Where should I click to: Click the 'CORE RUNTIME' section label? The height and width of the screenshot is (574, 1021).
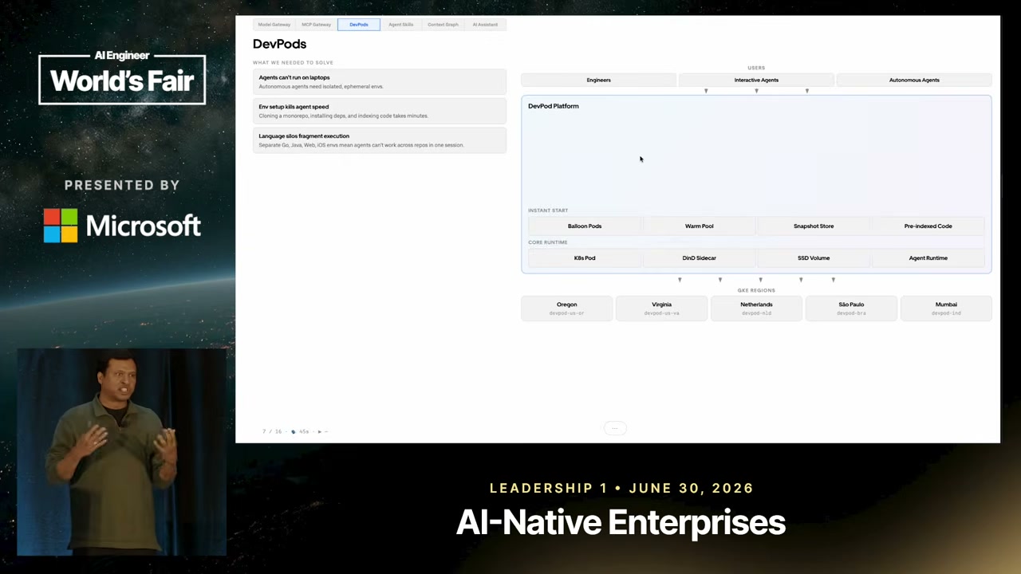coord(547,242)
